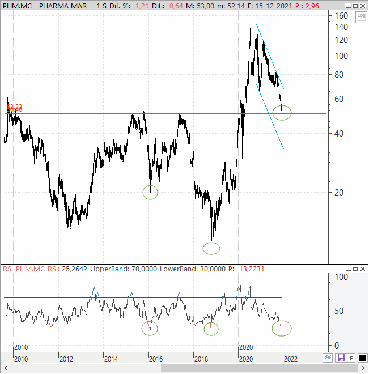Click the 20 price axis label

(x=339, y=193)
